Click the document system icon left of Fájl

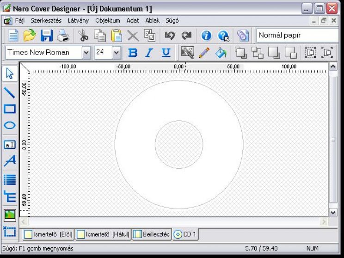7,21
